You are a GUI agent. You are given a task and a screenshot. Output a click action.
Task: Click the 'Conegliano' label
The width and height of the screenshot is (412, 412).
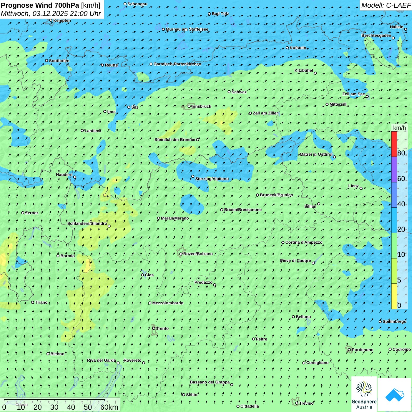tap(317, 363)
